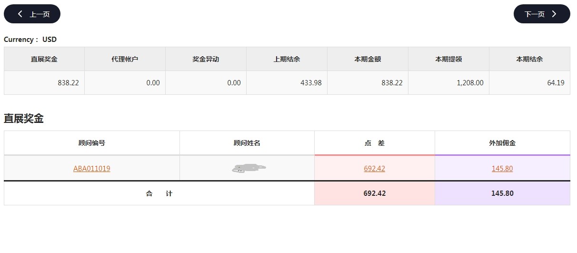Click the 本期提领 column header
577x253 pixels.
pos(448,59)
